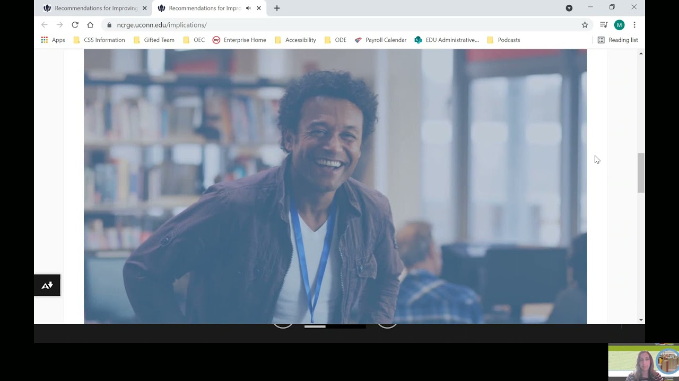679x381 pixels.
Task: Click the vertical scrollbar thumb
Action: tap(641, 173)
